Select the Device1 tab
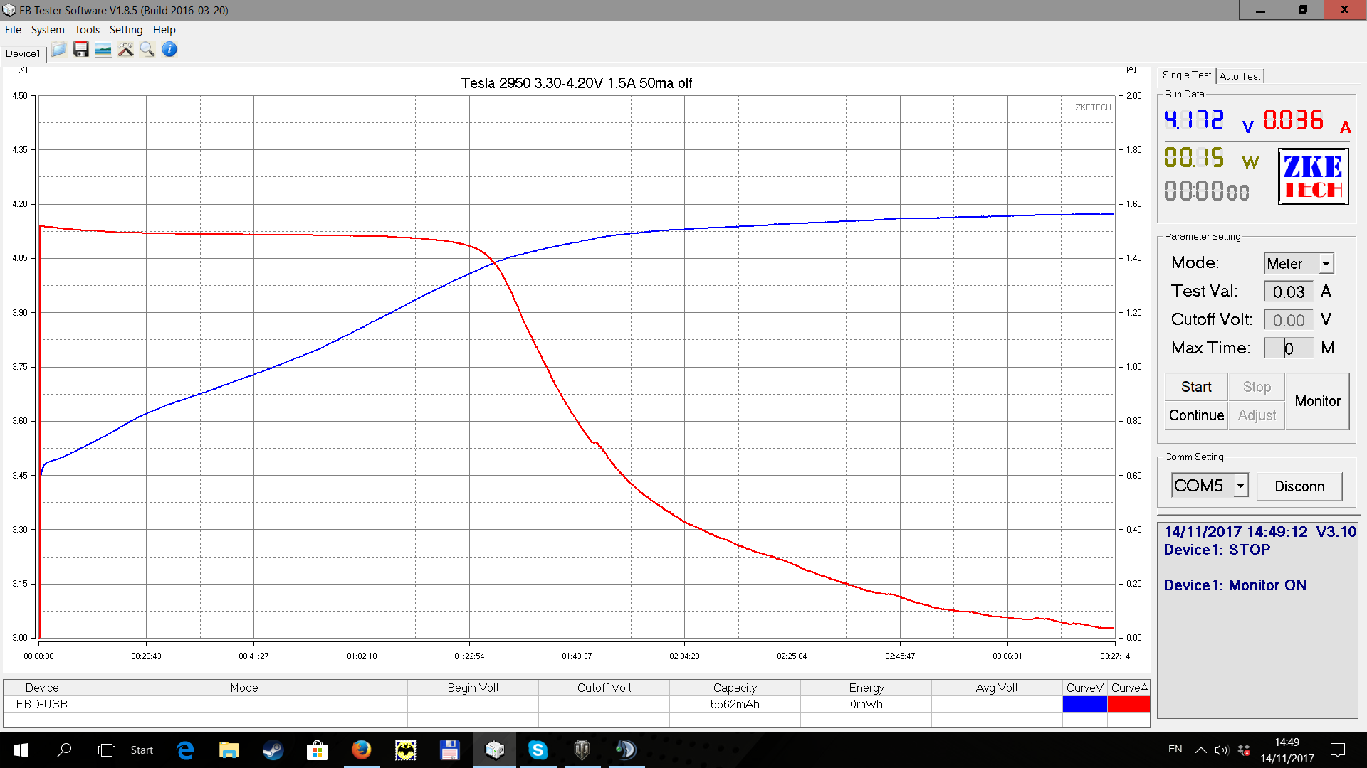The image size is (1367, 768). 23,53
